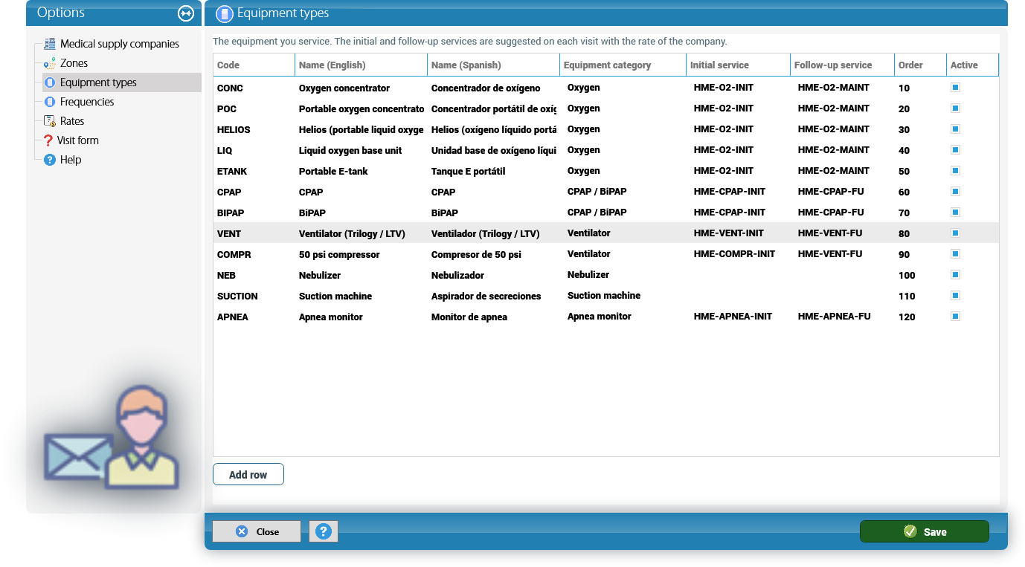Click the Frequencies sidebar icon

[x=50, y=102]
